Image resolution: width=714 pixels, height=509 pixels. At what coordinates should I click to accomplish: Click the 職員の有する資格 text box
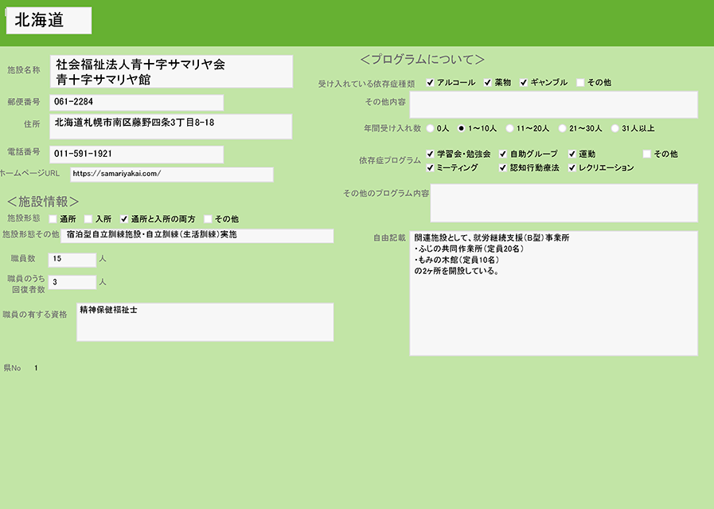(205, 322)
